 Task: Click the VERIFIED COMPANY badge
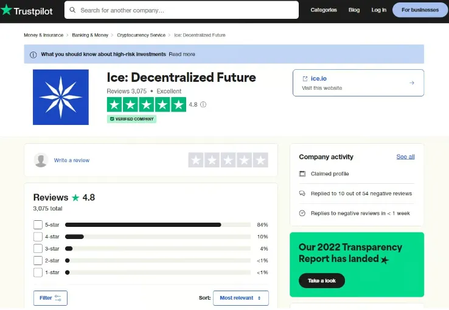coord(132,119)
